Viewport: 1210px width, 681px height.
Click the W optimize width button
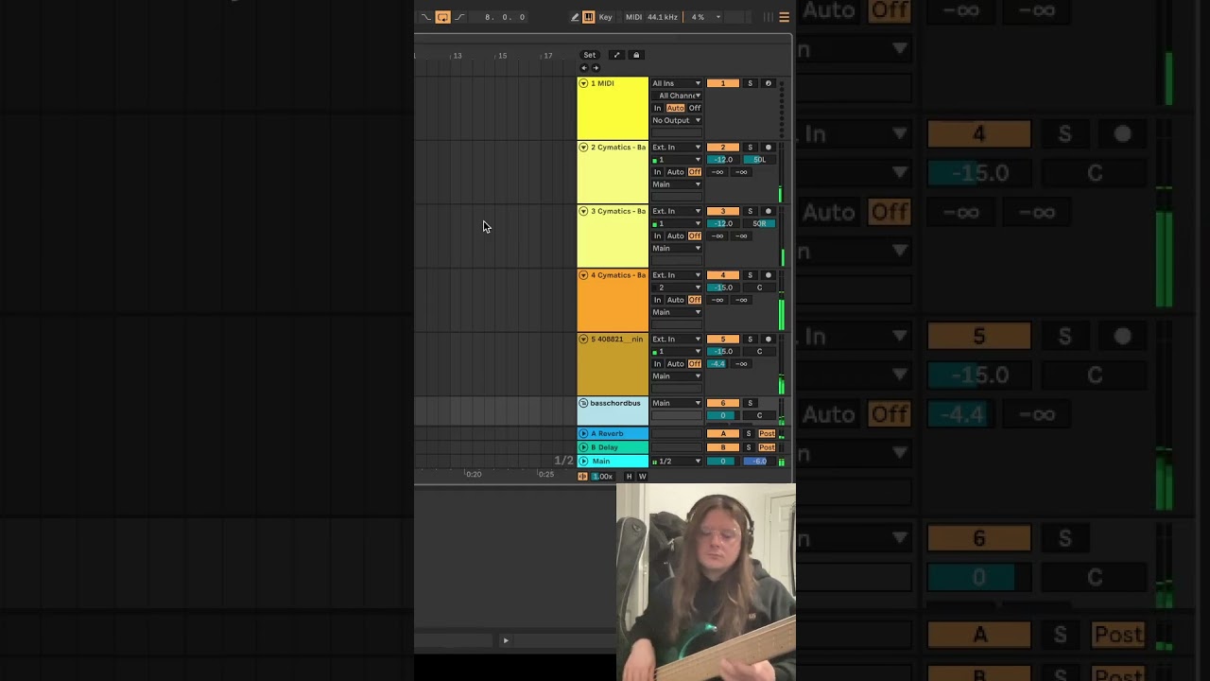pos(642,477)
